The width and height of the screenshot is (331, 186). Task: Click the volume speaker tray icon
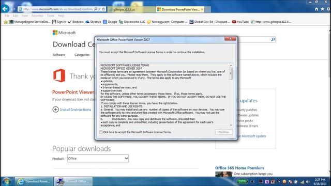[308, 181]
